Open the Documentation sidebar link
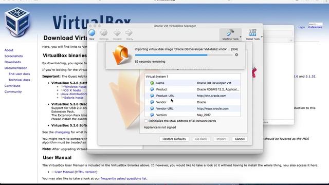This screenshot has height=185, width=329. click(x=16, y=68)
